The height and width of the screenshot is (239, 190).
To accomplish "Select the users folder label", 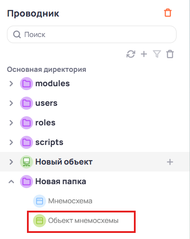I will pos(46,103).
